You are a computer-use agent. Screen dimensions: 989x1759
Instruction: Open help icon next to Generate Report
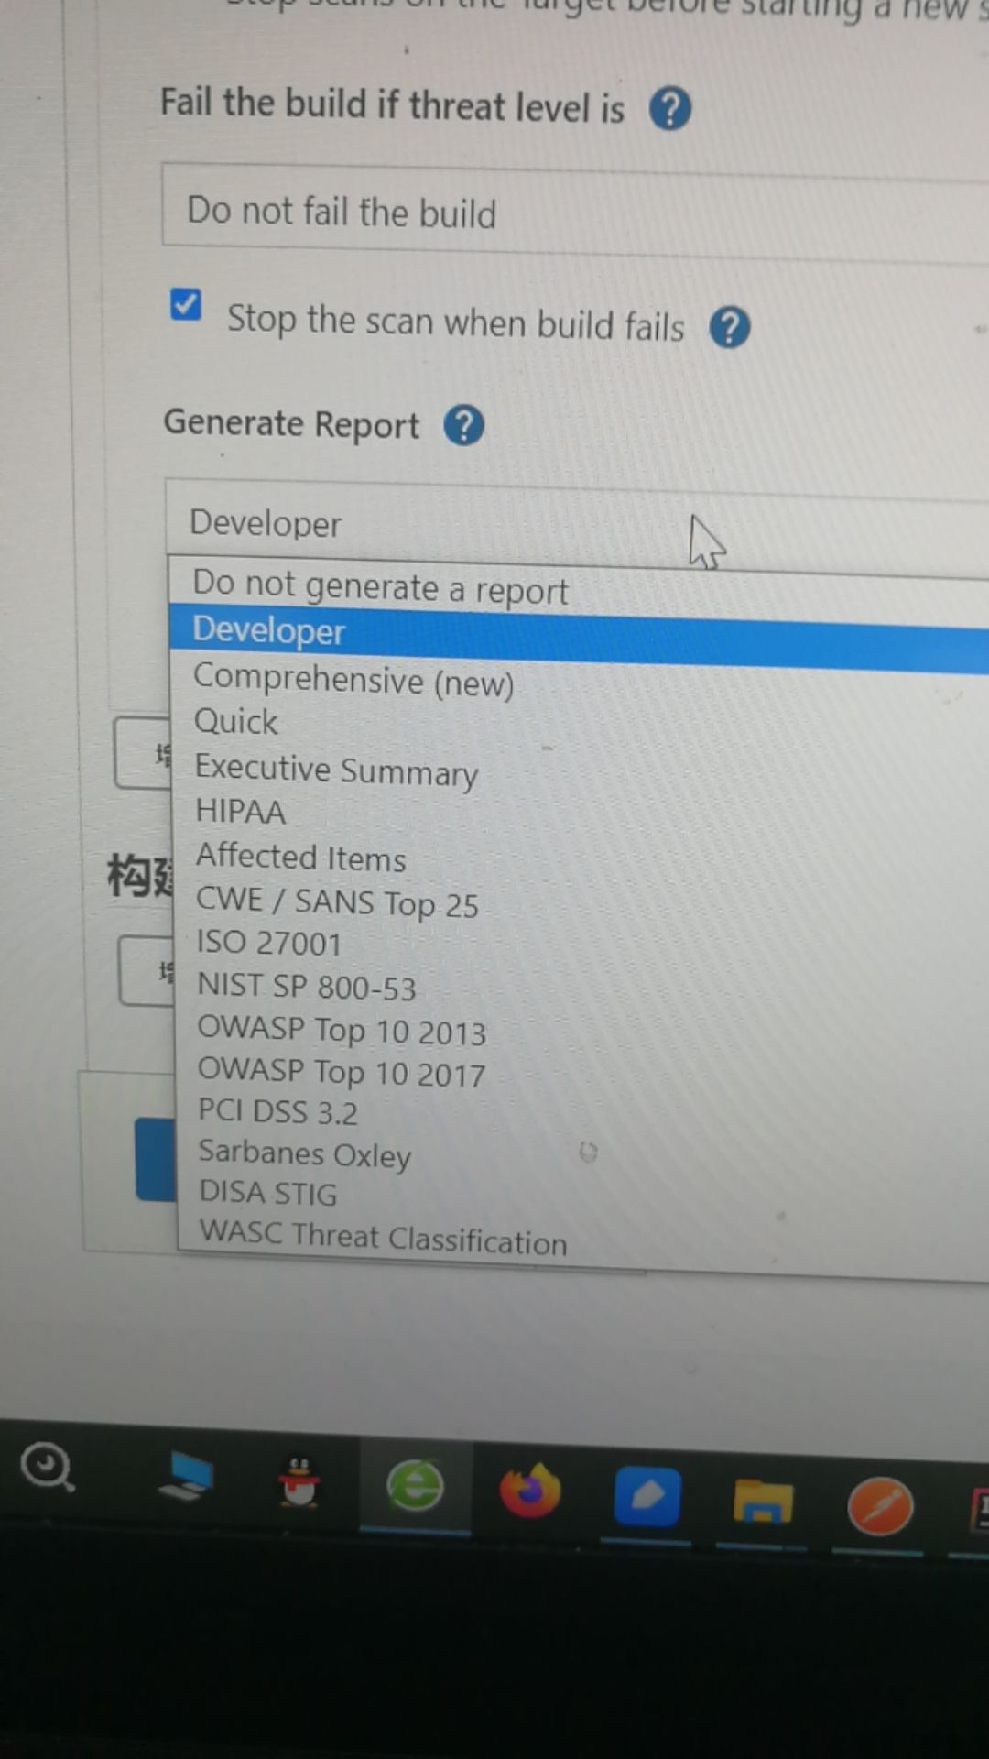pyautogui.click(x=464, y=426)
